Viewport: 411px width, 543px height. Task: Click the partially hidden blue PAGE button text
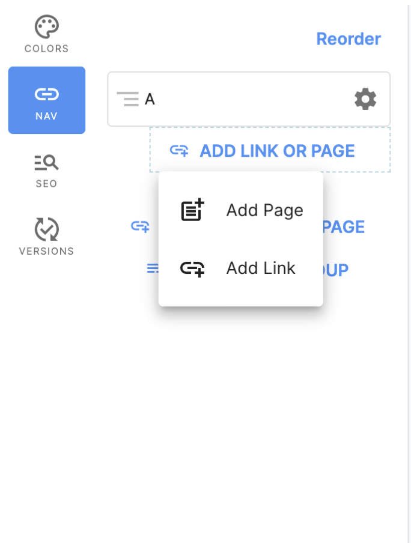click(344, 227)
